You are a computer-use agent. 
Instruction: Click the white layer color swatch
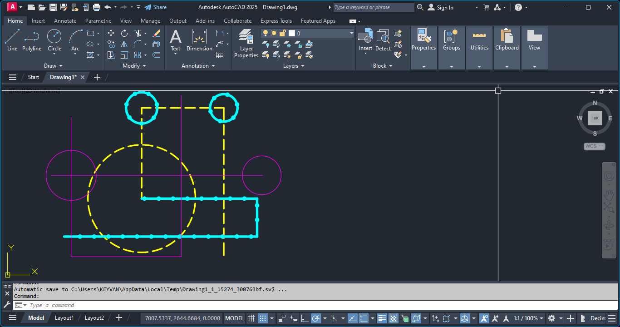(292, 33)
